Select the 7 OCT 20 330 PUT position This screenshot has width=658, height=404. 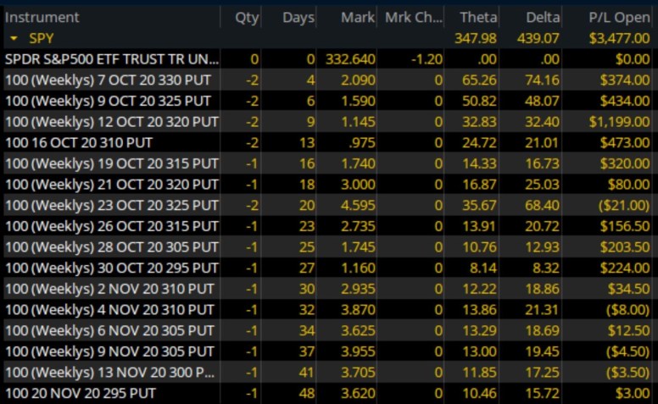point(111,80)
